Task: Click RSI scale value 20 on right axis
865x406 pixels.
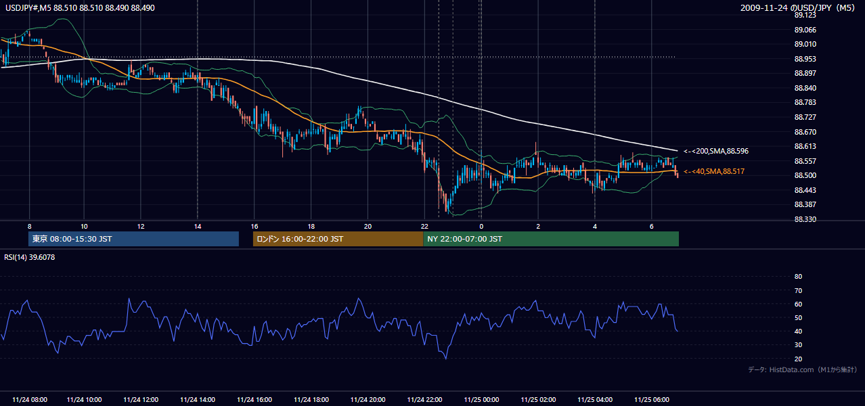Action: [798, 359]
